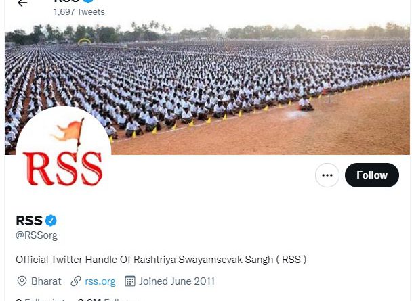This screenshot has height=301, width=412.
Task: Select the @RSSorg handle
Action: coord(37,235)
